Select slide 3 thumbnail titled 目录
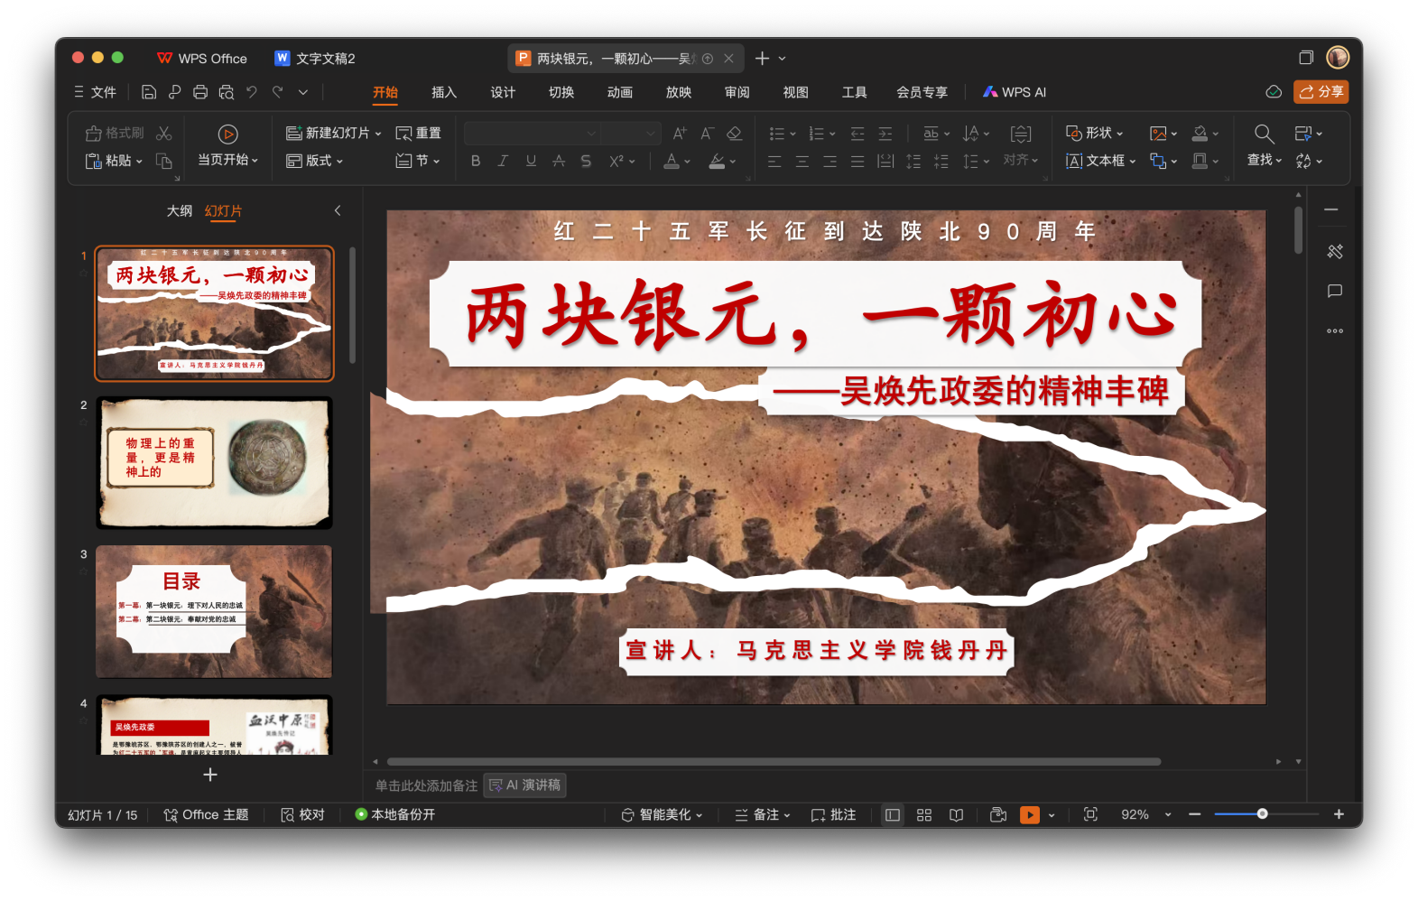The height and width of the screenshot is (901, 1418). (214, 611)
